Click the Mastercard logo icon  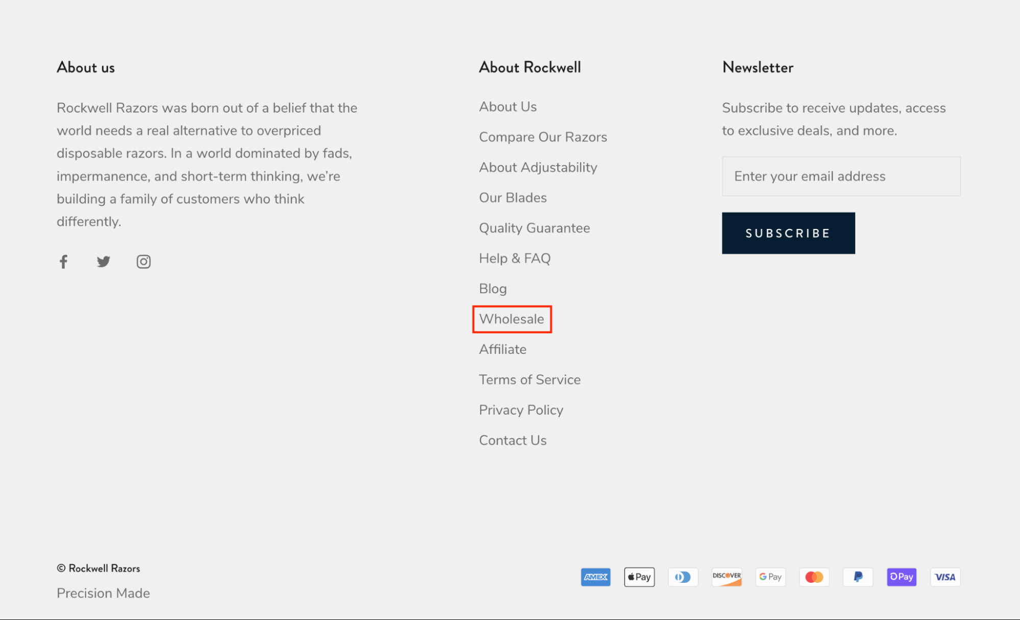point(814,577)
